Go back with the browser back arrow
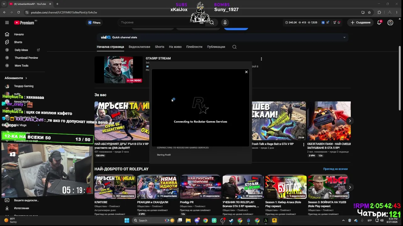This screenshot has width=403, height=226. point(4,12)
